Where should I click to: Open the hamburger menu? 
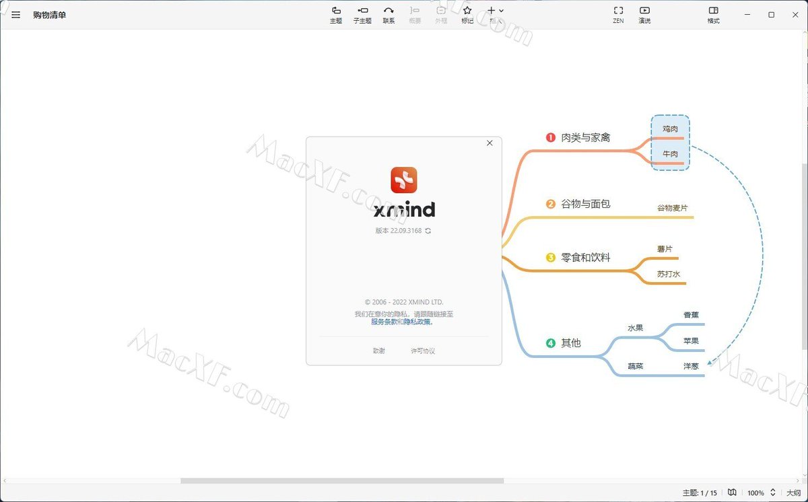(x=15, y=14)
